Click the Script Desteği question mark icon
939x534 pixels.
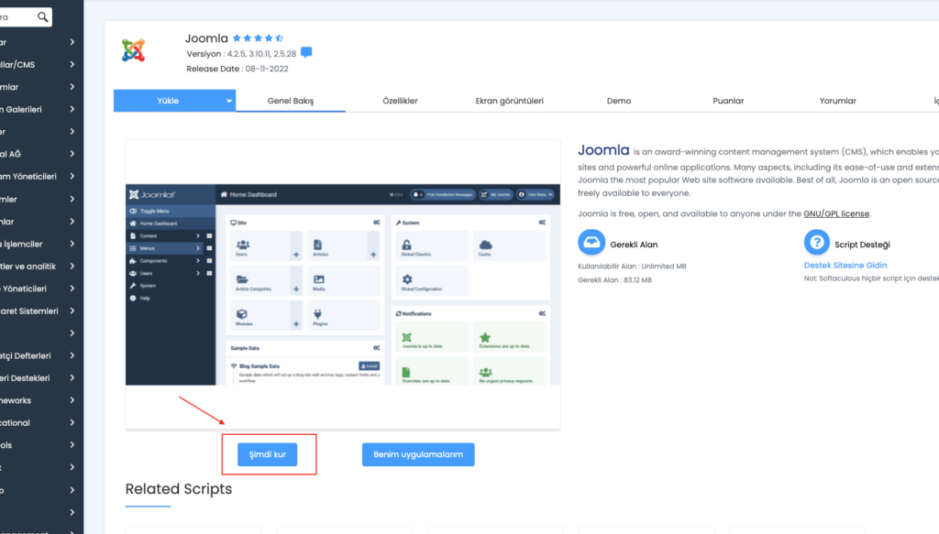(817, 242)
